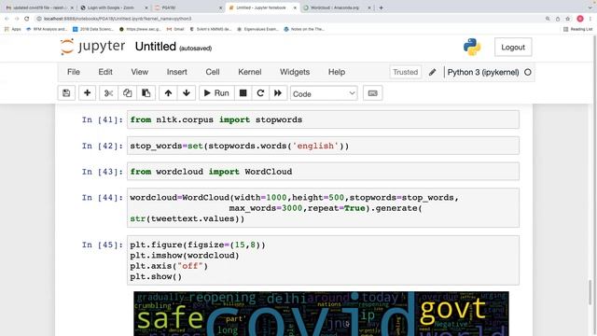Cut the selected cells with scissors
The height and width of the screenshot is (336, 597).
tap(108, 93)
